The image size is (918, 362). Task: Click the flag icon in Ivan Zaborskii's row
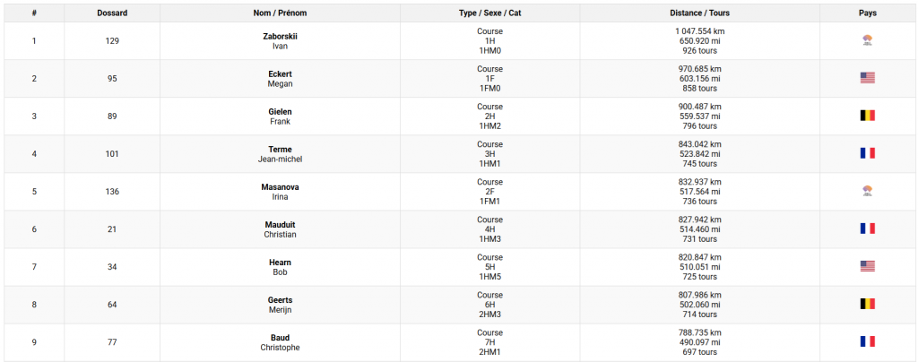pyautogui.click(x=867, y=40)
